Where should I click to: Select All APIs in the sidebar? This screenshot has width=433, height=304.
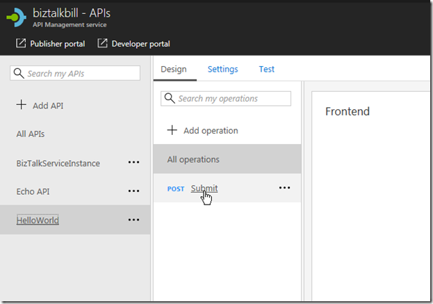31,134
